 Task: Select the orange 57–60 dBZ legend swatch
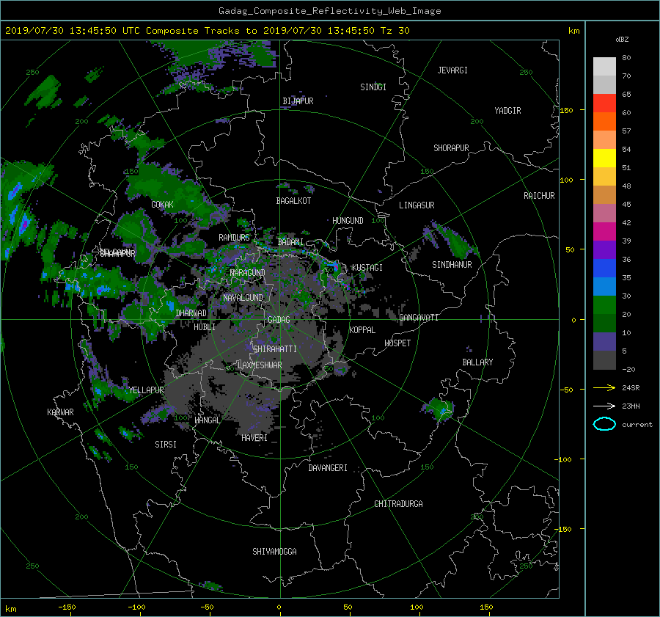click(604, 122)
